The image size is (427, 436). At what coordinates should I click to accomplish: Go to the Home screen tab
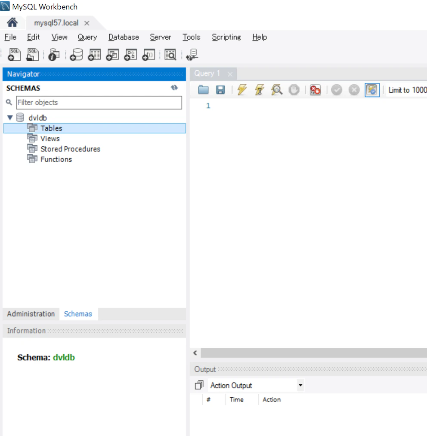tap(12, 22)
